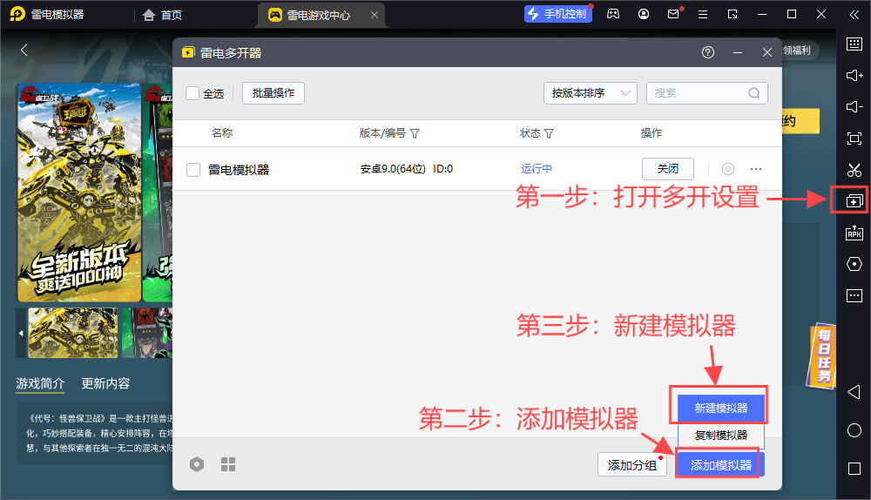Open the operation recorder hexagon icon in sidebar
The image size is (871, 500).
854,264
